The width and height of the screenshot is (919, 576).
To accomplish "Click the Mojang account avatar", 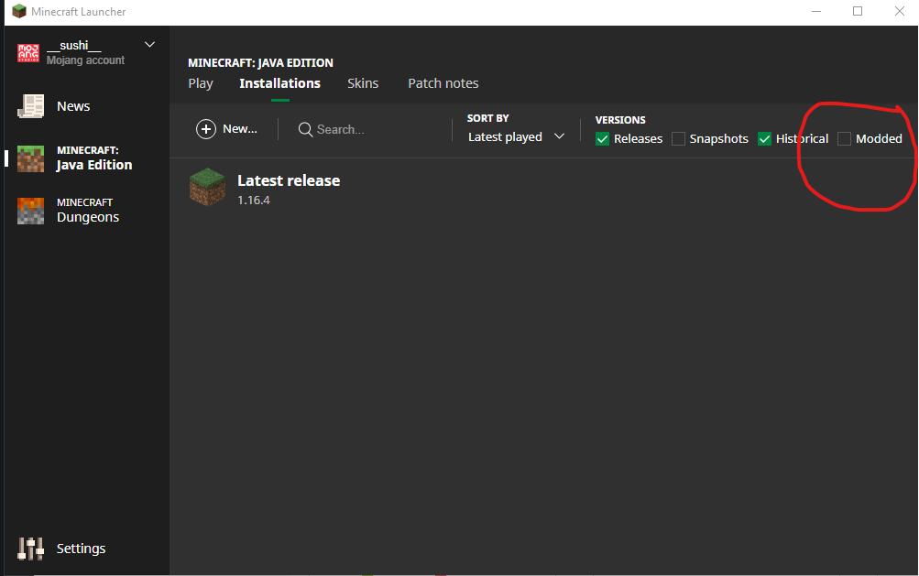I will coord(28,53).
